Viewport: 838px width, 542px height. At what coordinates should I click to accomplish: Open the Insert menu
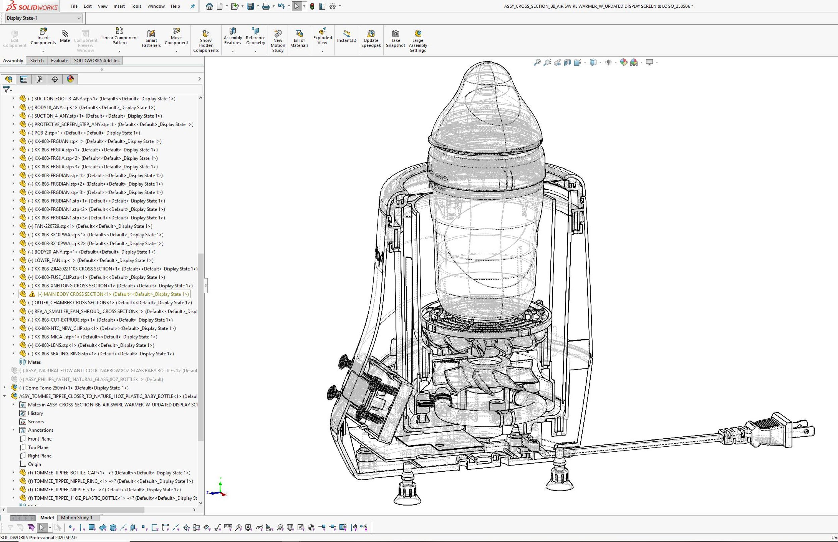coord(119,6)
